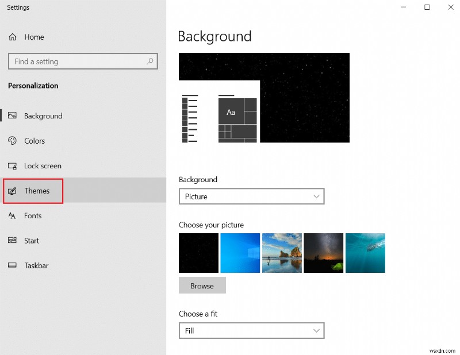Open Start settings via its icon

(13, 240)
